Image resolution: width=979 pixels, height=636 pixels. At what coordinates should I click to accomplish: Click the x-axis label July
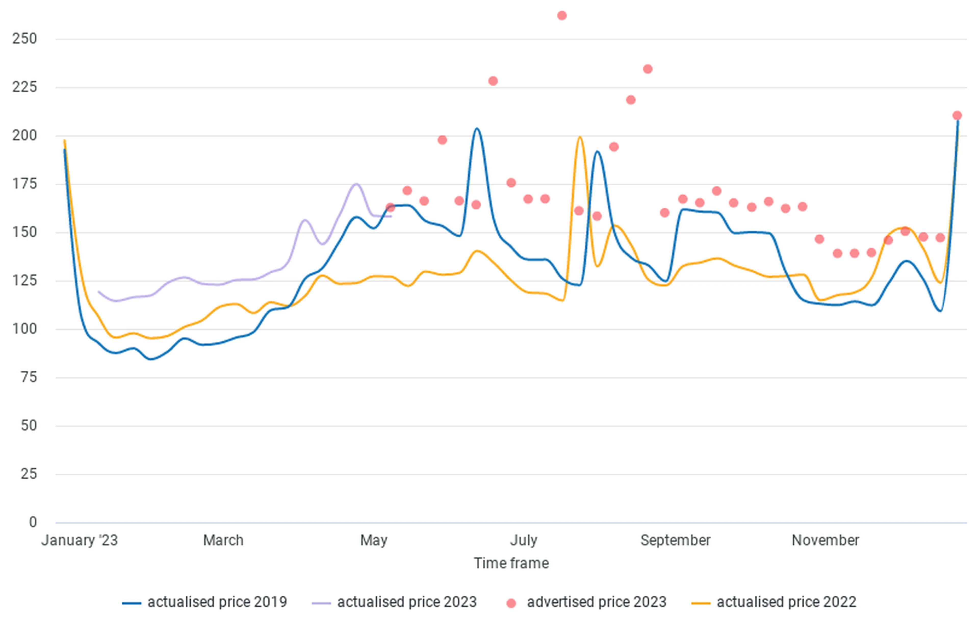tap(524, 541)
